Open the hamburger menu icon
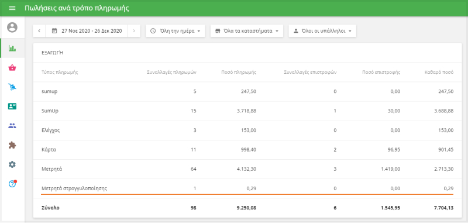468x223 pixels. tap(12, 8)
